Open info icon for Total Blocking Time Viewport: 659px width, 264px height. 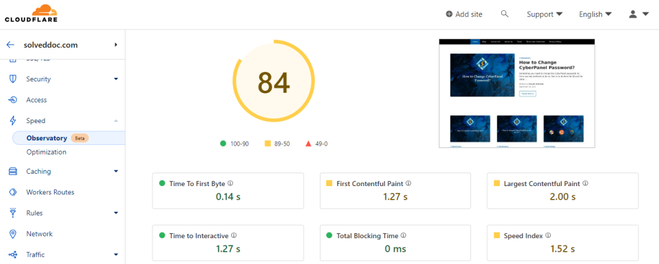click(404, 236)
